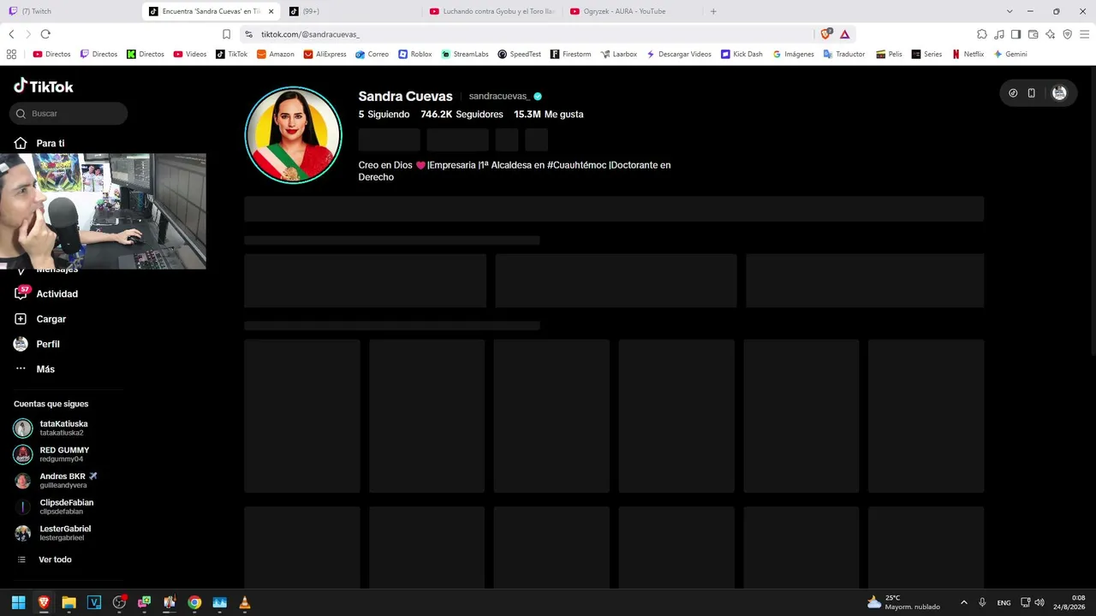1096x616 pixels.
Task: Open the Amazon bookmark
Action: 276,54
